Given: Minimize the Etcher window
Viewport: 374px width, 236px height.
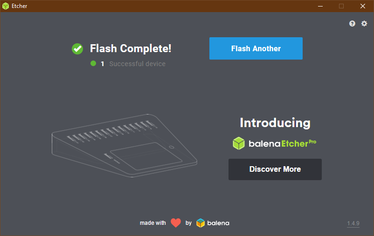Looking at the screenshot, I should click(320, 6).
